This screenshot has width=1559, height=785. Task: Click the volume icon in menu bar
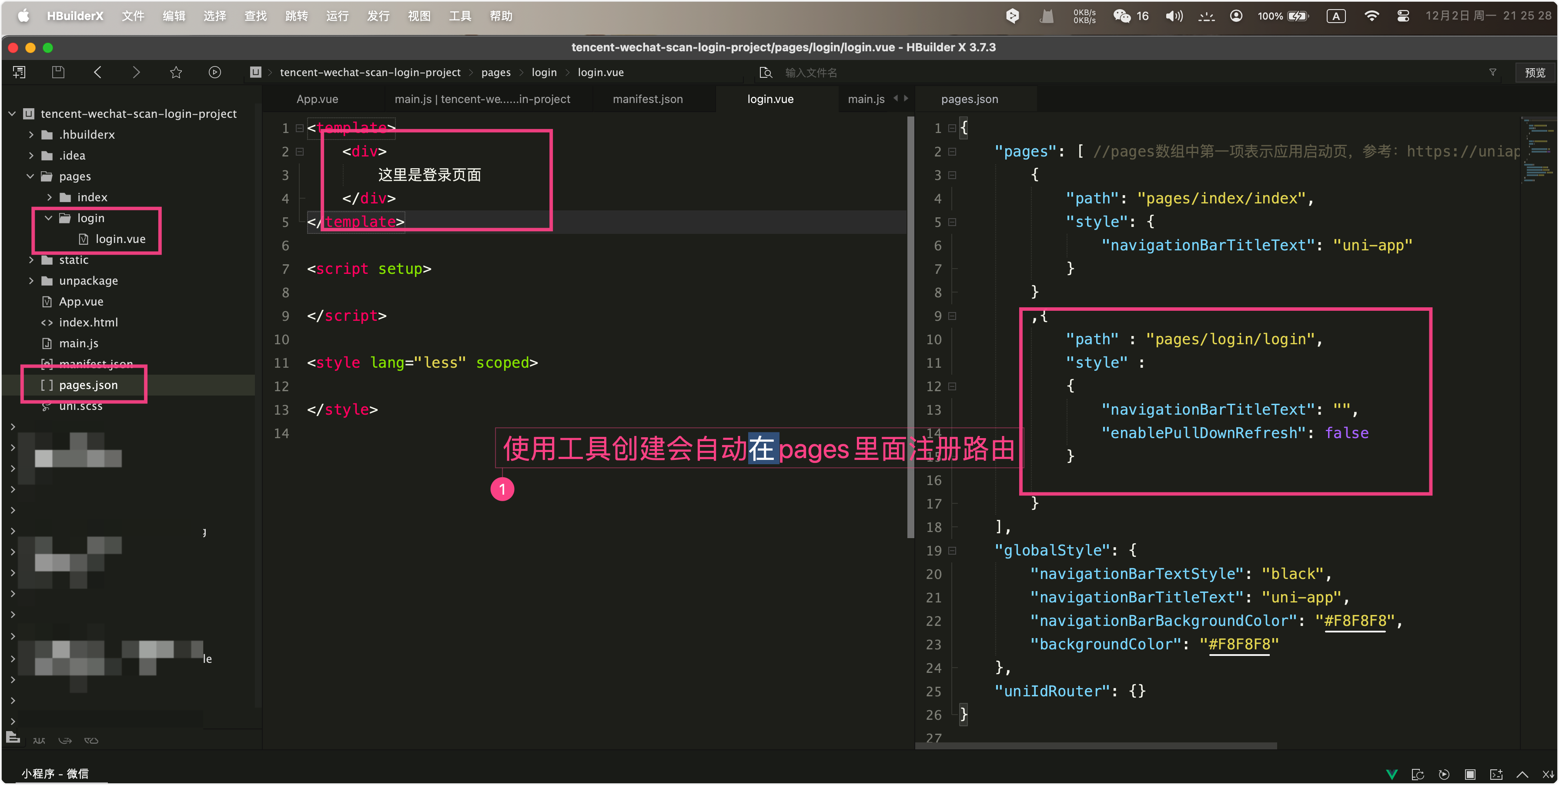click(x=1174, y=16)
